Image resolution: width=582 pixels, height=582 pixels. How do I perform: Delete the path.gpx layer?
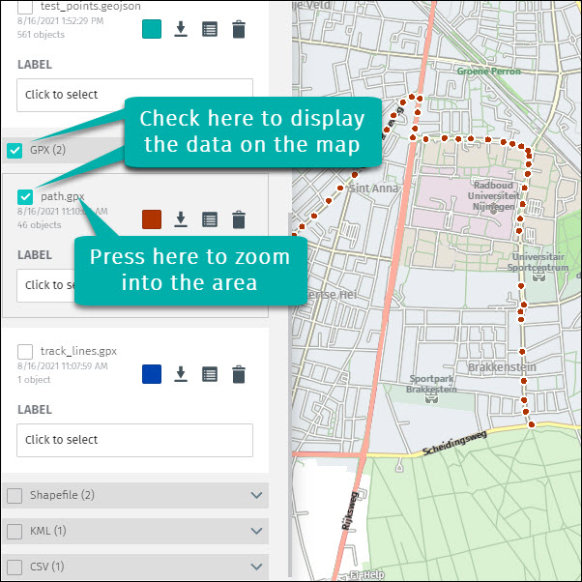coord(239,219)
